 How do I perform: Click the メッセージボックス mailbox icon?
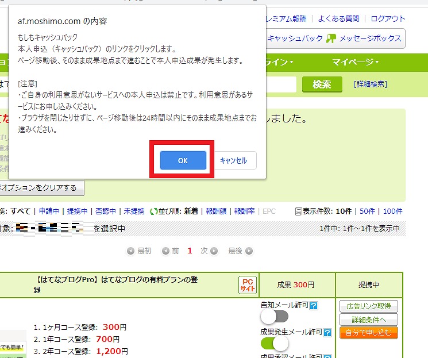331,39
